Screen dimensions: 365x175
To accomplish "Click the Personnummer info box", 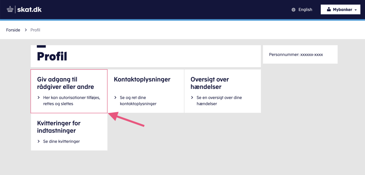I will pyautogui.click(x=300, y=54).
